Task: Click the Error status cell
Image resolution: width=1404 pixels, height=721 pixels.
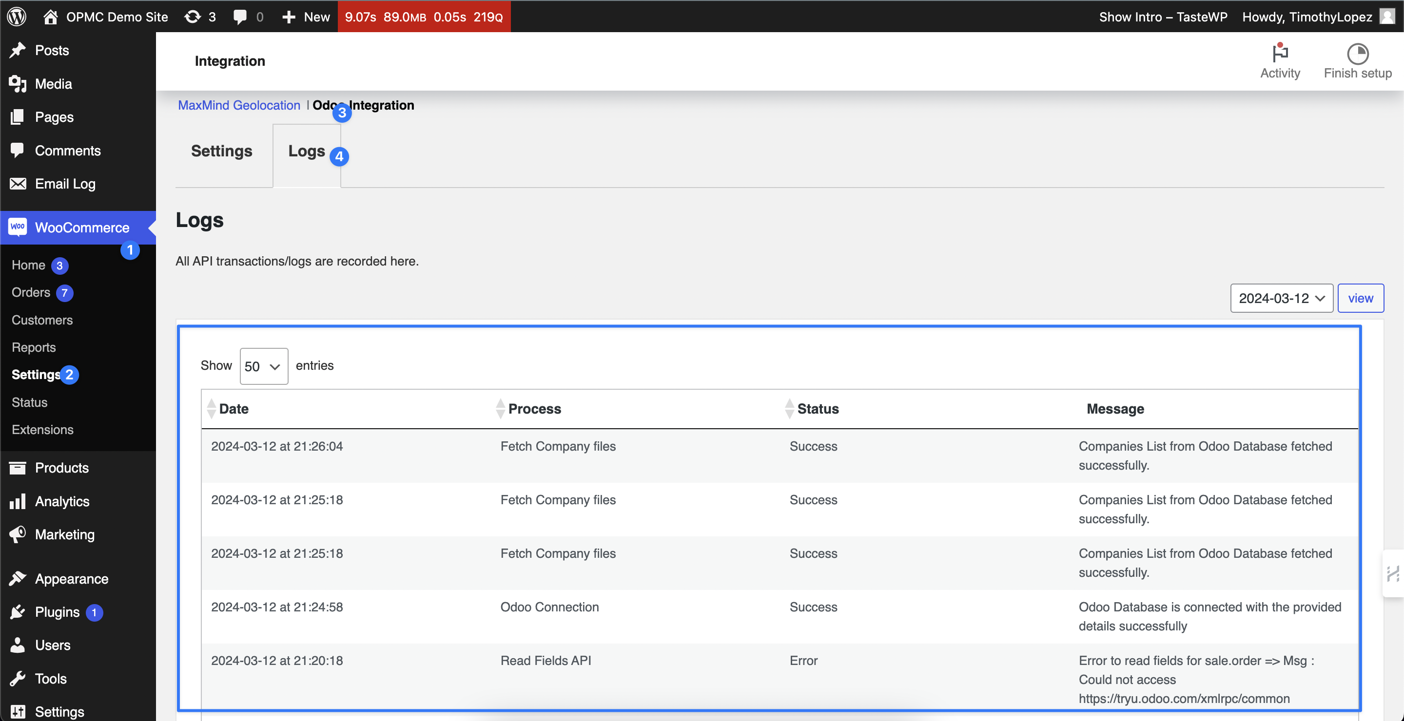Action: click(803, 660)
